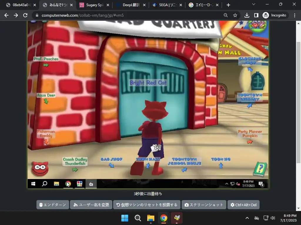Click the browser forward arrow

click(16, 15)
